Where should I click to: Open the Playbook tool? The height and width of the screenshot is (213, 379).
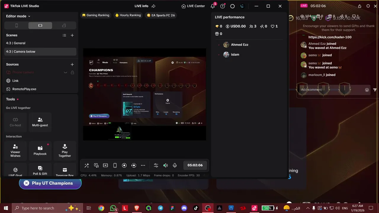point(40,151)
